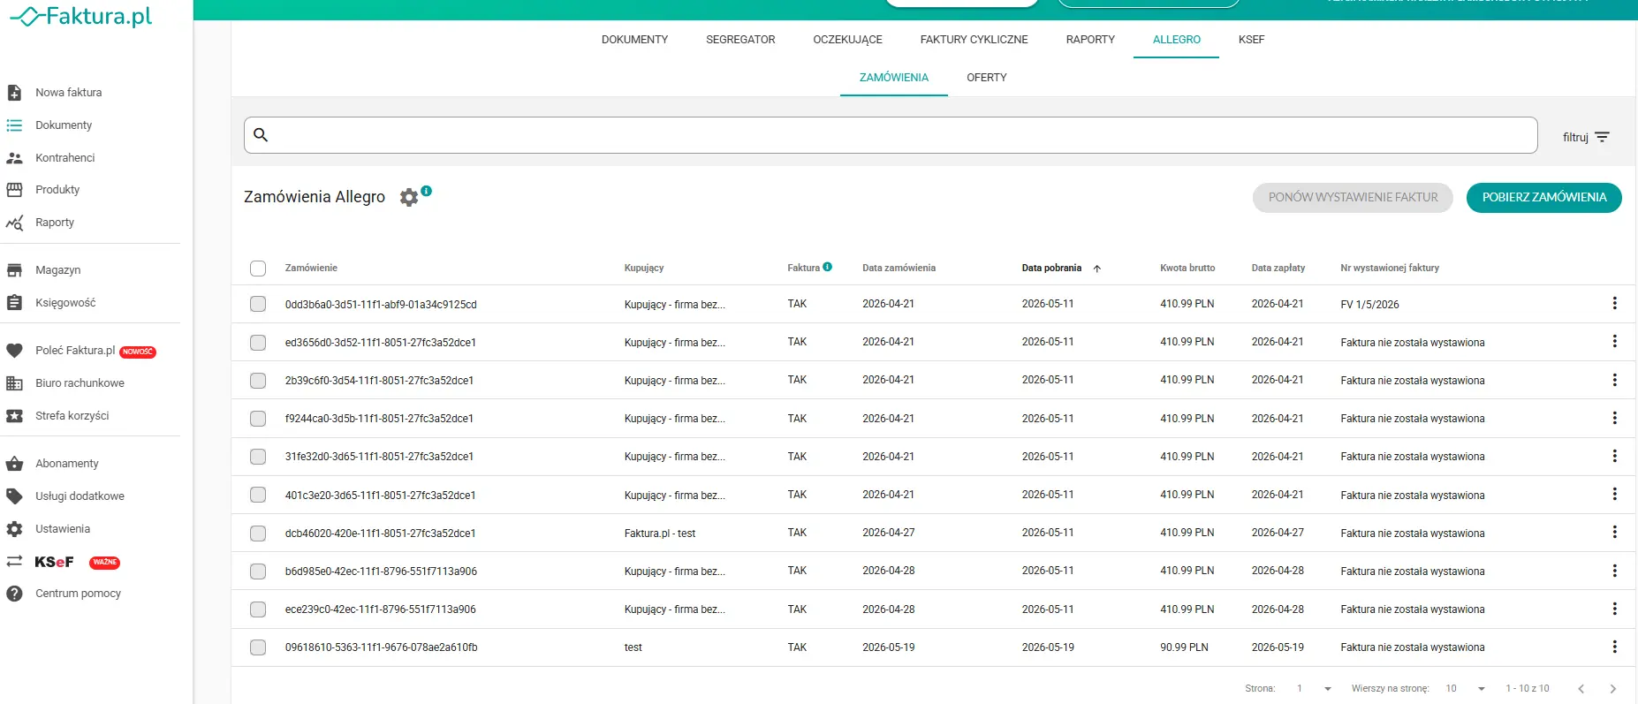Open Zamówienia Allegro settings gear

click(x=408, y=198)
